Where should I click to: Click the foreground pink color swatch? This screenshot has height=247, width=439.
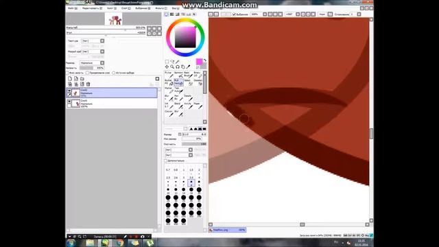pos(199,62)
